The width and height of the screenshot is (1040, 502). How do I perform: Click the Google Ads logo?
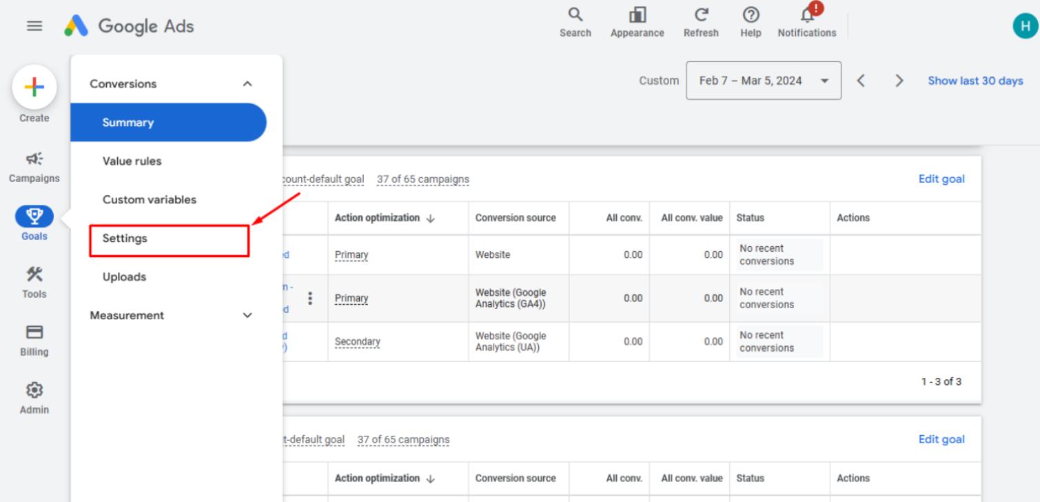[130, 26]
